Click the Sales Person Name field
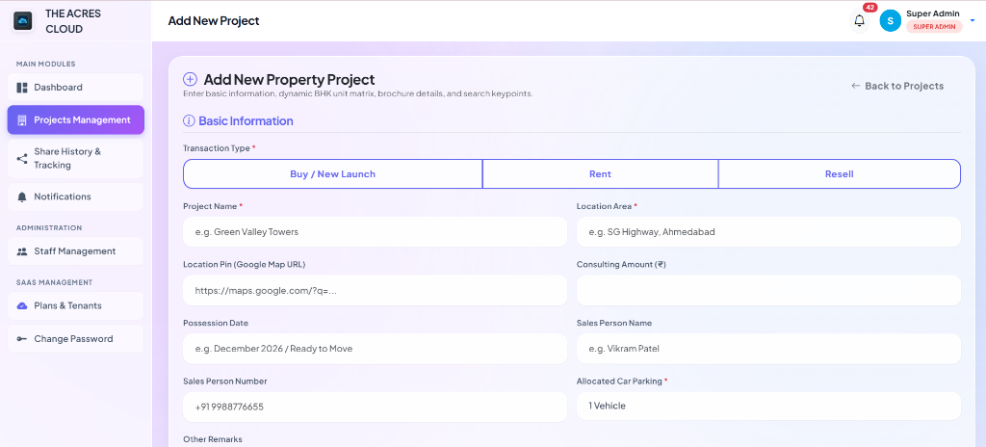 pyautogui.click(x=768, y=348)
